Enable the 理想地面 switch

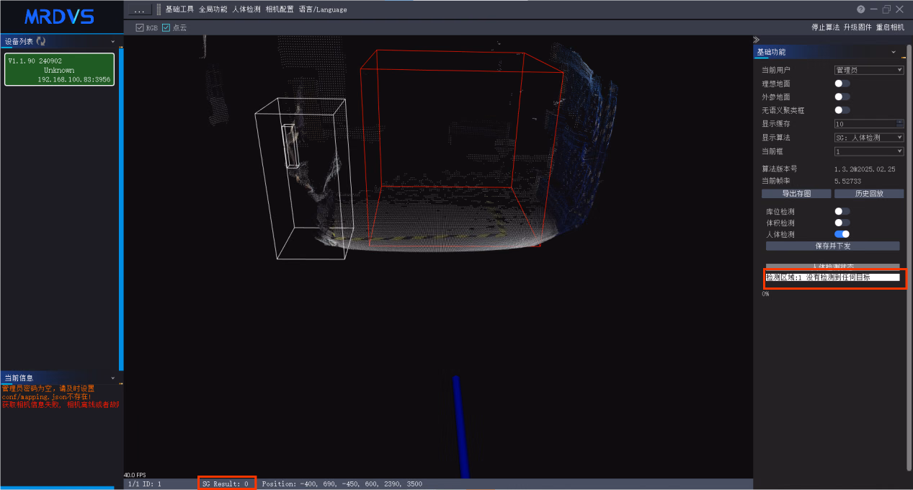pos(842,84)
